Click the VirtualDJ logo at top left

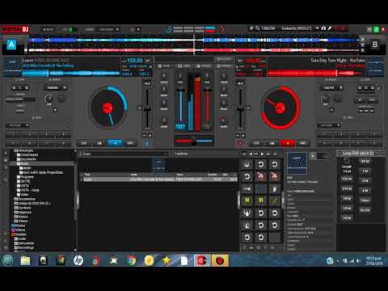tap(15, 29)
